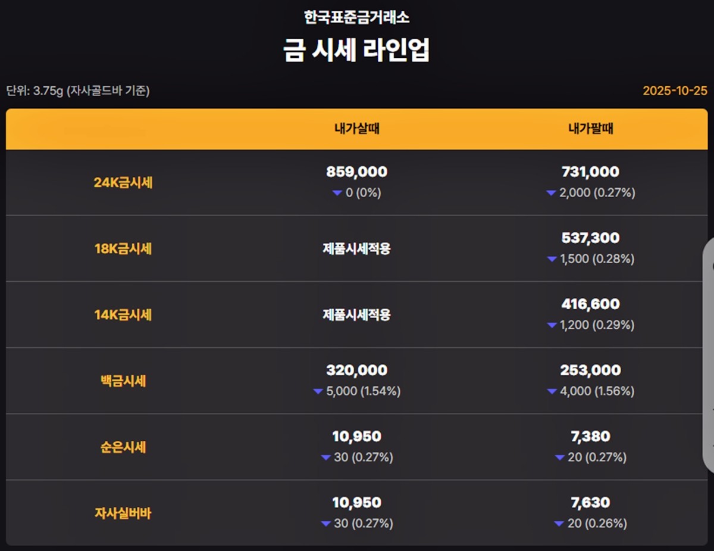Click the 내가살때 column header
The height and width of the screenshot is (551, 714).
[x=357, y=129]
